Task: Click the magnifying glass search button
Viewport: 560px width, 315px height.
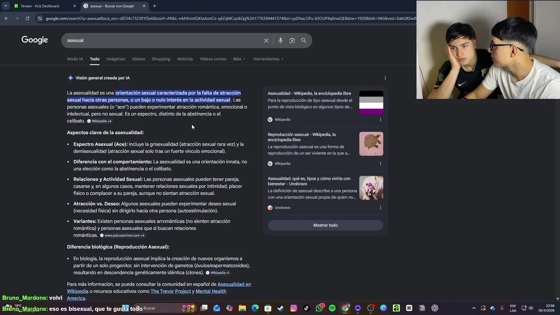Action: tap(304, 40)
